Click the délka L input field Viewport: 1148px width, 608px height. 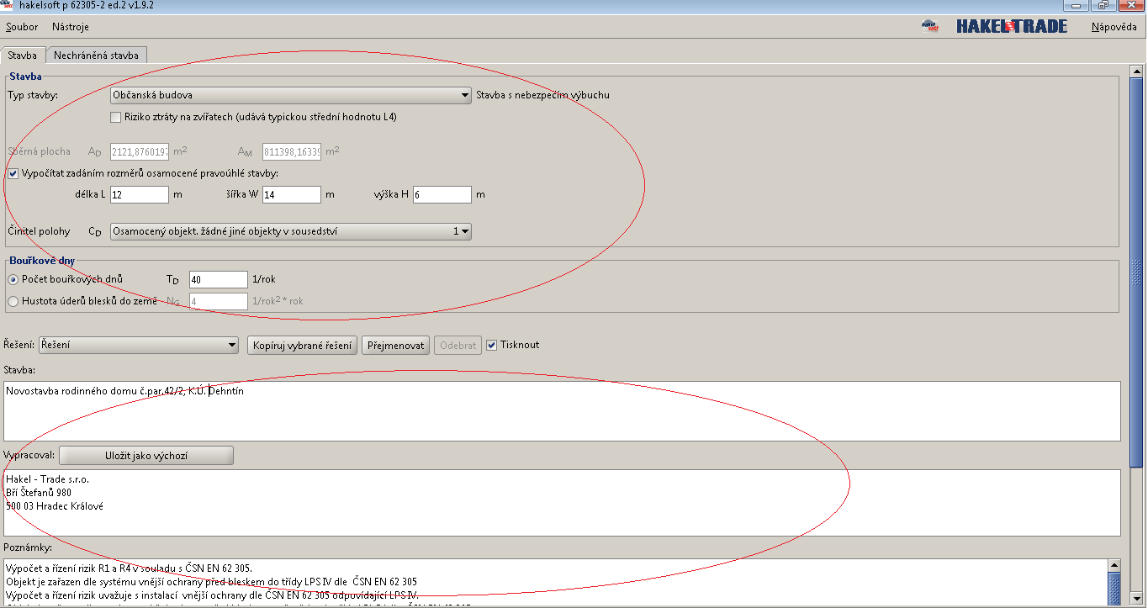(140, 194)
